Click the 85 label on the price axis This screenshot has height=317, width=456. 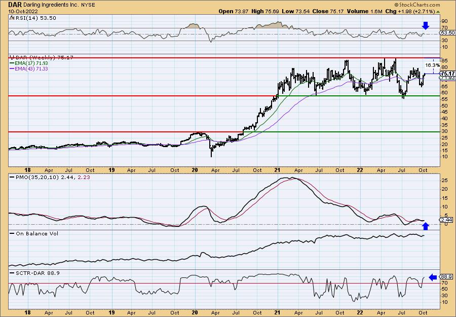point(444,61)
